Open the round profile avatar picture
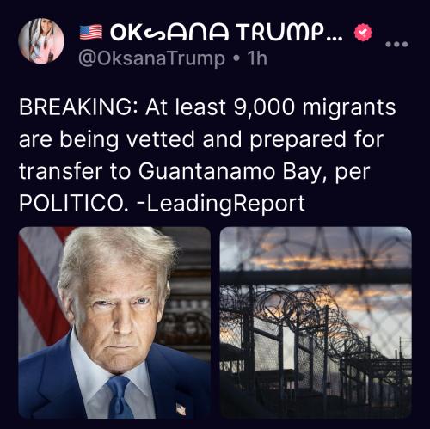The height and width of the screenshot is (429, 430). (41, 41)
